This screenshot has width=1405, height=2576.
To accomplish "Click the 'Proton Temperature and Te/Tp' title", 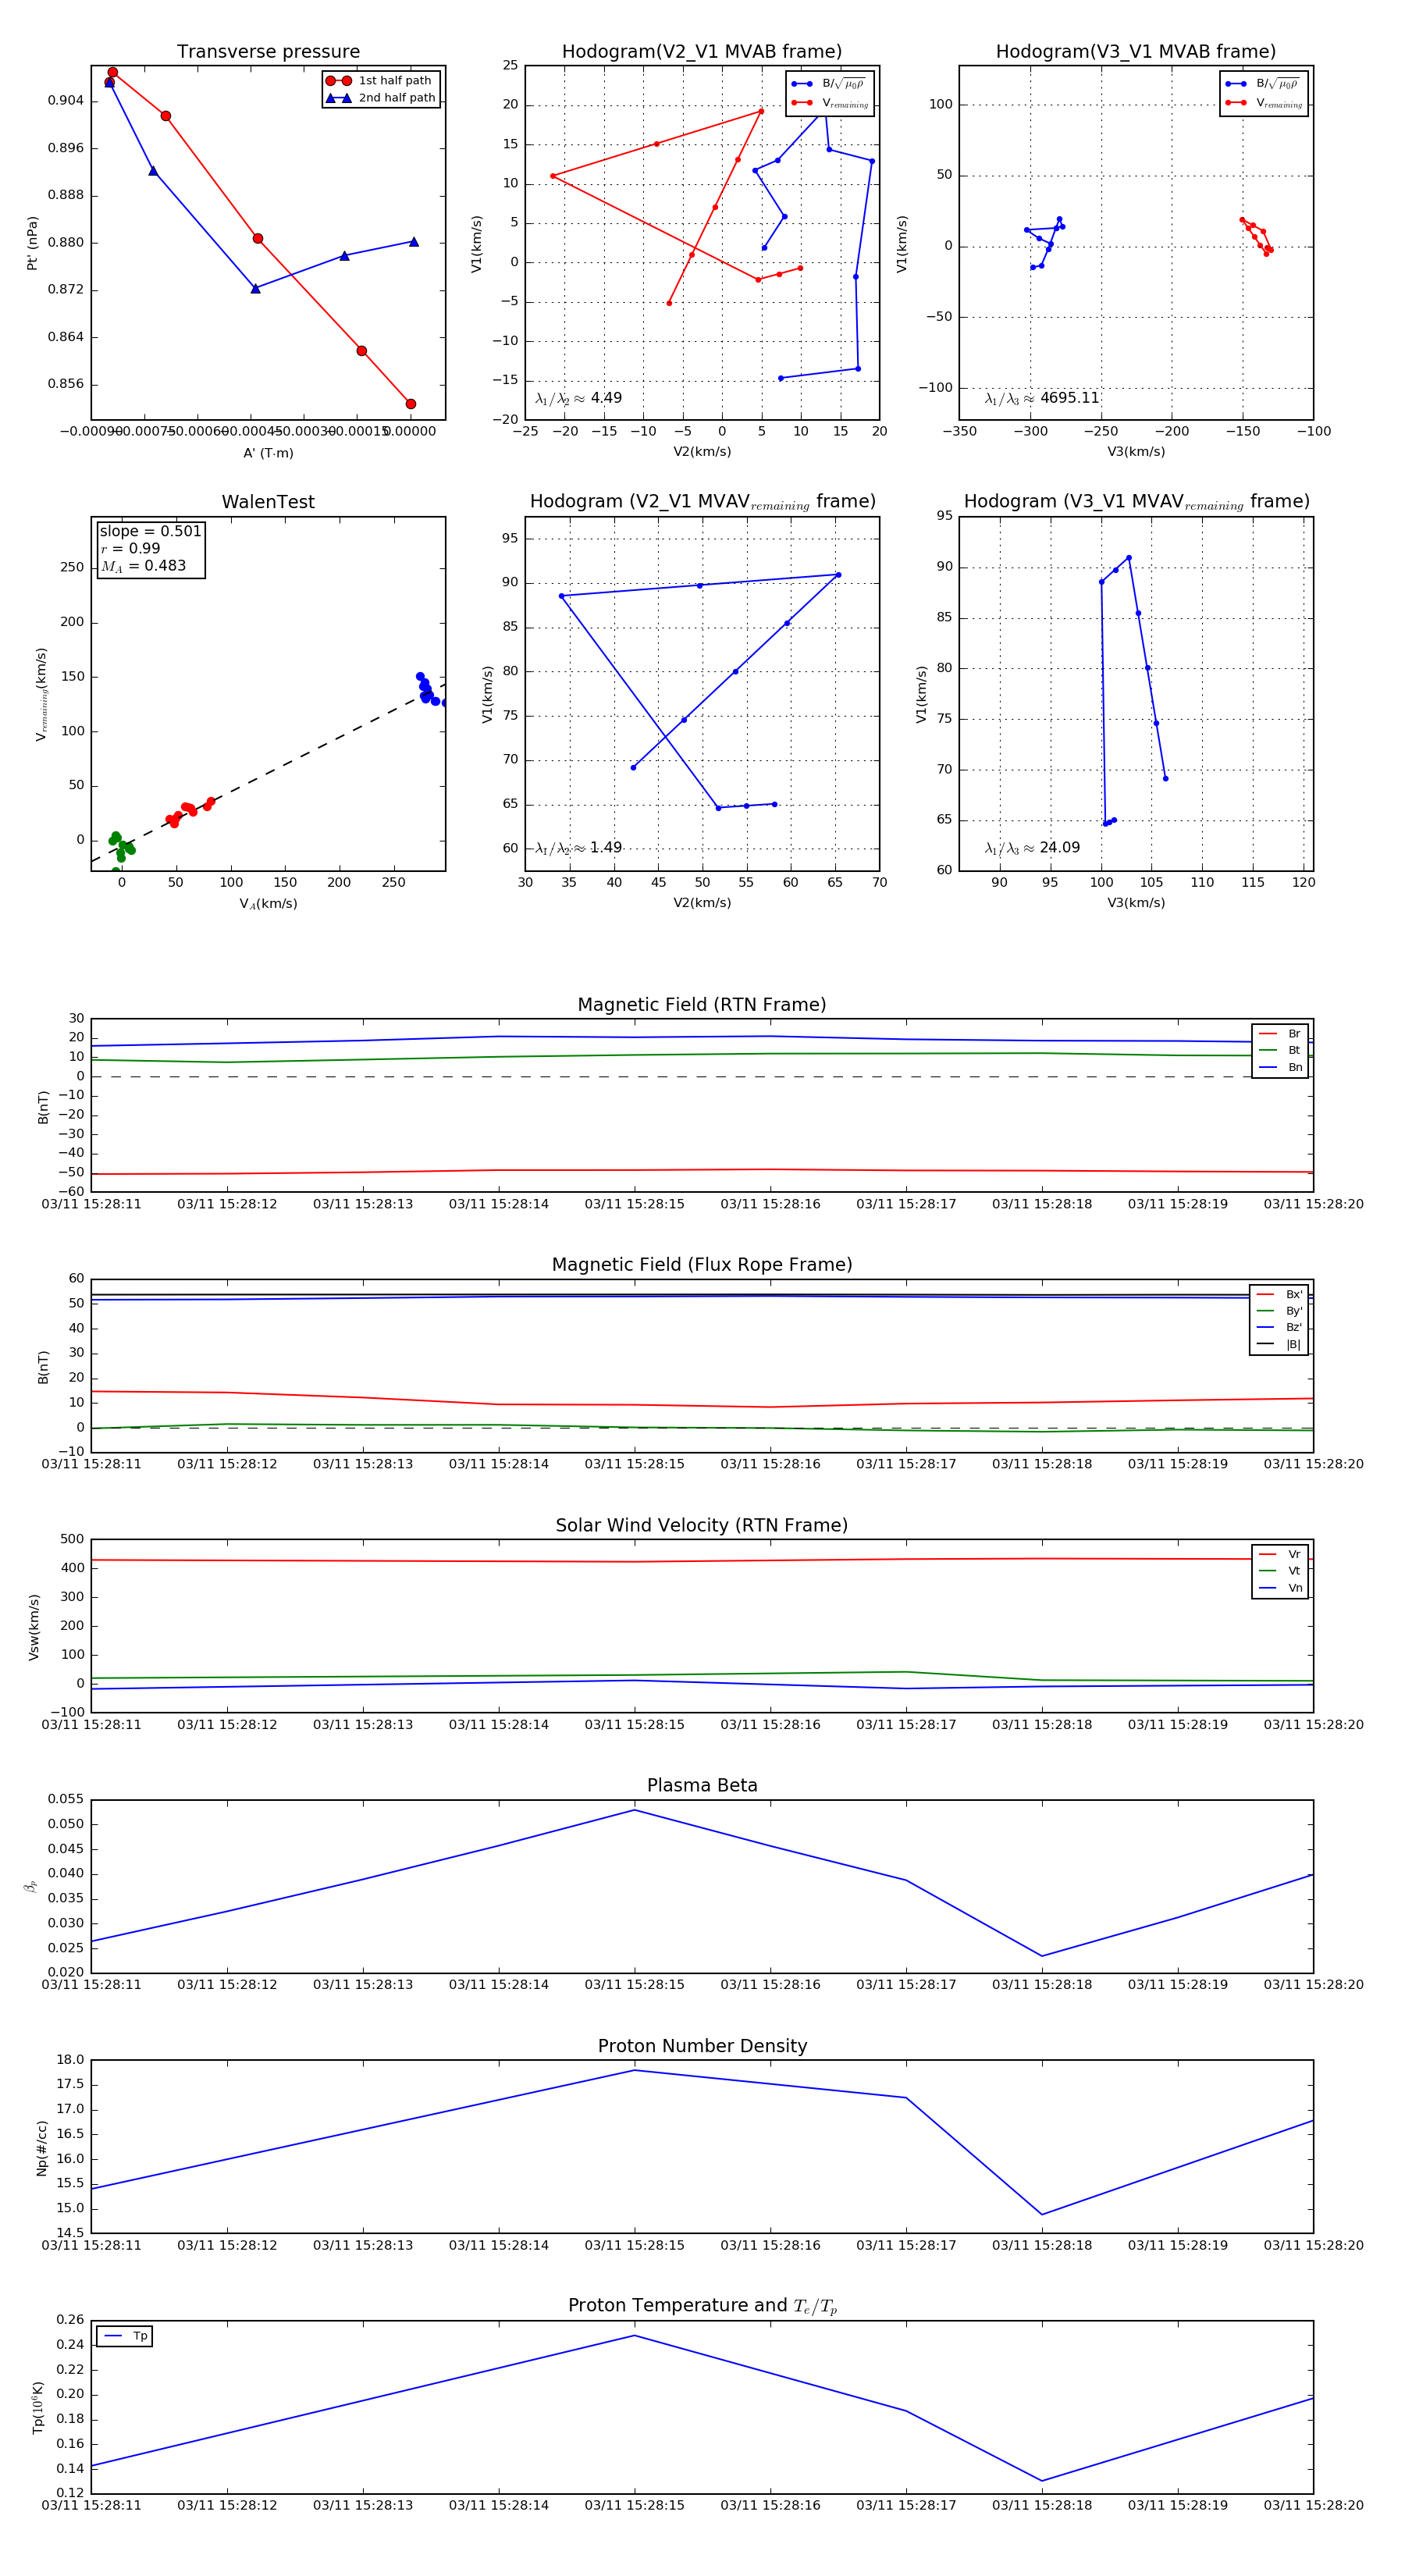I will coord(702,2306).
